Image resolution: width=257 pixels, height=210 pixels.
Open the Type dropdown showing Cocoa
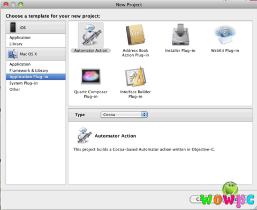(124, 115)
